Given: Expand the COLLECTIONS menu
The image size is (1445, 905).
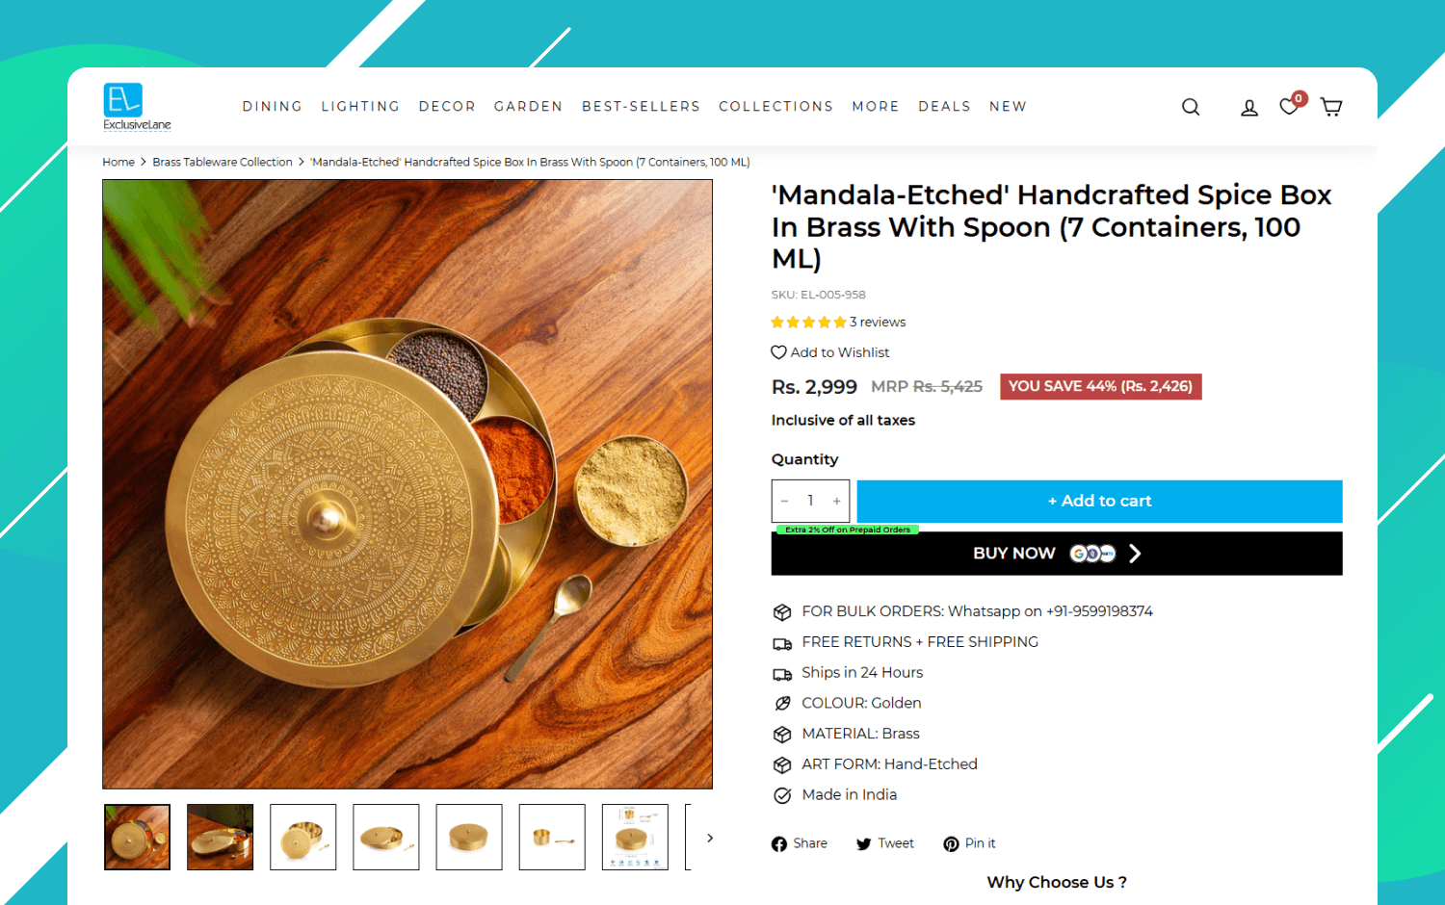Looking at the screenshot, I should tap(775, 107).
